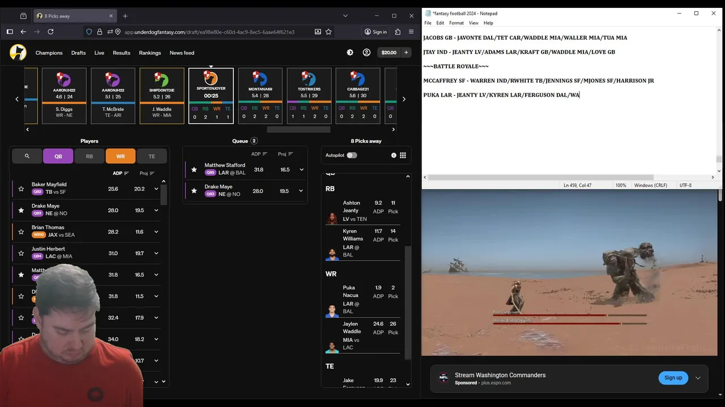The image size is (725, 407).
Task: Click the Firefox site shield icon
Action: (89, 32)
